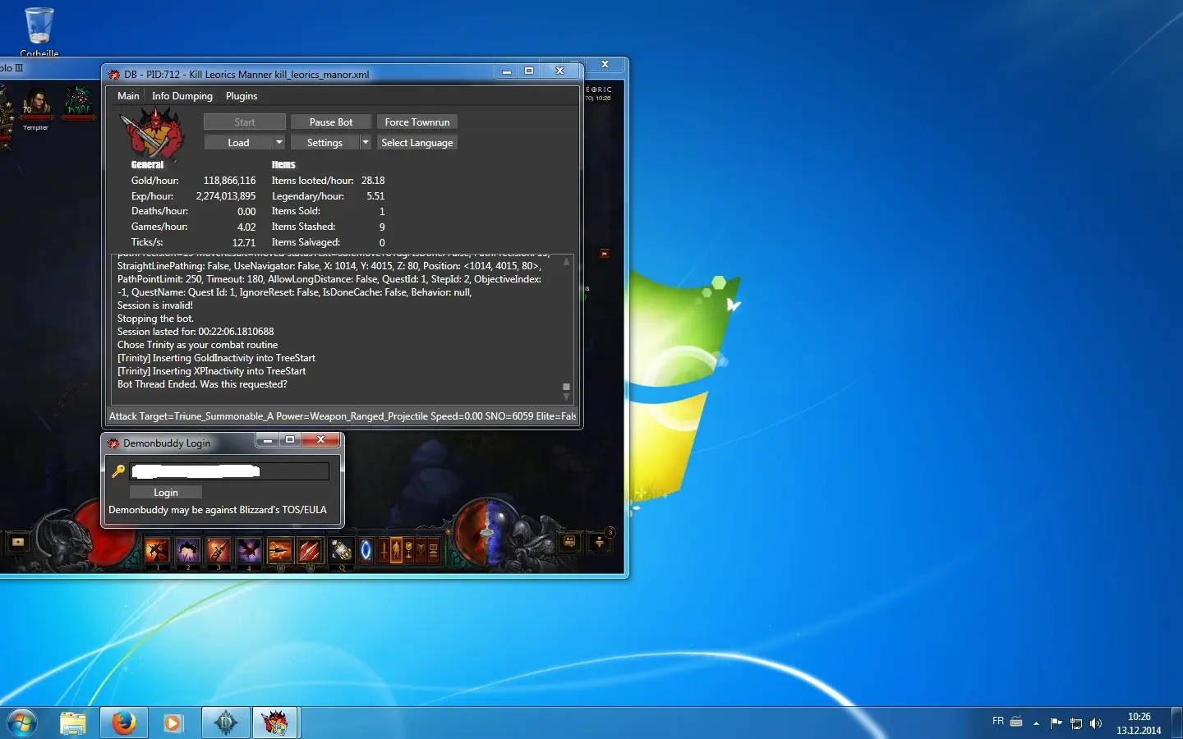Switch to the Plugins tab
Image resolution: width=1183 pixels, height=739 pixels.
[x=242, y=96]
